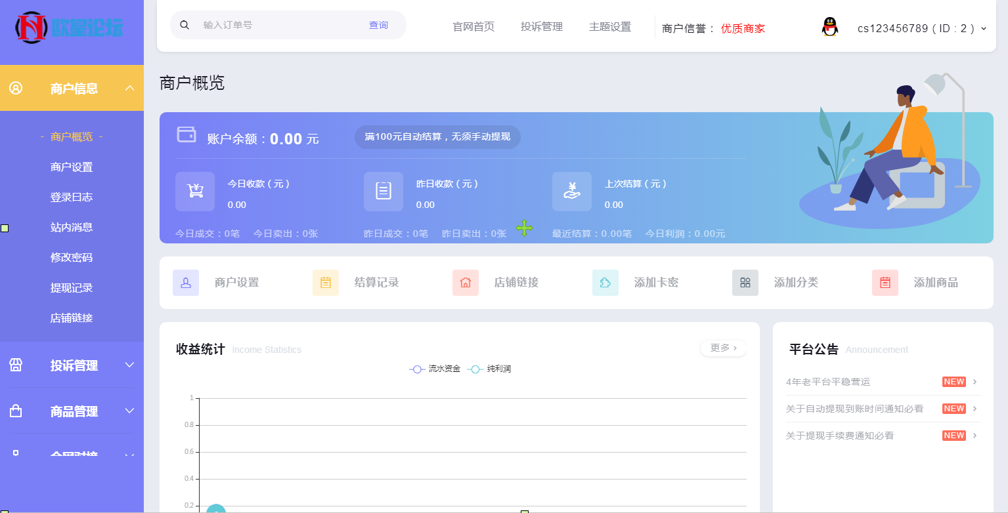Click the red 添加商品 icon
Image resolution: width=1008 pixels, height=513 pixels.
coord(885,282)
